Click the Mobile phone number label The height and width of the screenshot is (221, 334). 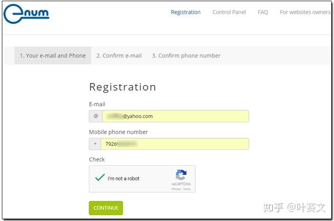point(119,132)
